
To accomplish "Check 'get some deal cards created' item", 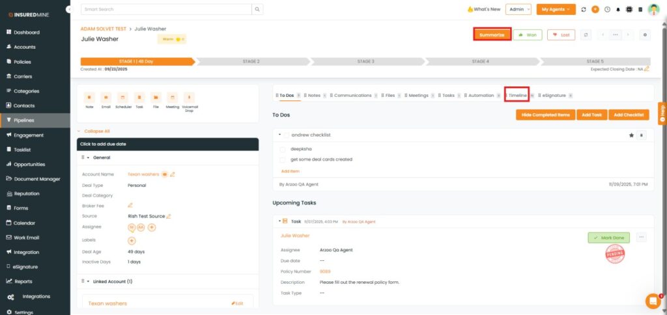I will click(x=283, y=159).
